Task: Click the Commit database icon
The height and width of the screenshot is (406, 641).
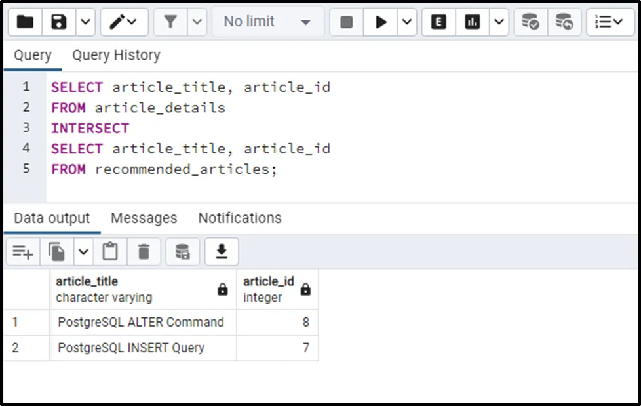Action: (530, 22)
